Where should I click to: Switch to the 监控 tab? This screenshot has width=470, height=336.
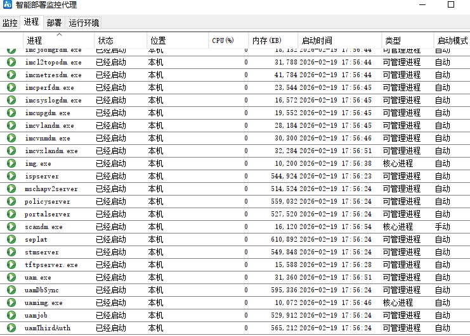click(10, 23)
